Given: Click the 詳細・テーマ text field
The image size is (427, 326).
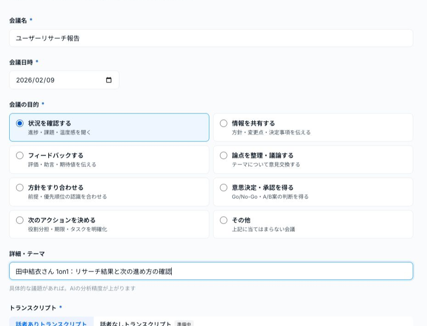Looking at the screenshot, I should coord(211,271).
